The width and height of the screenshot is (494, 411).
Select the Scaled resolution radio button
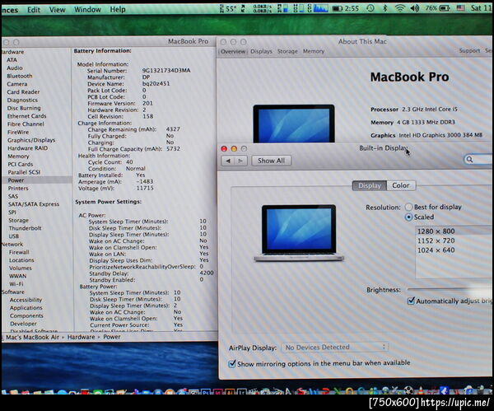coord(408,217)
